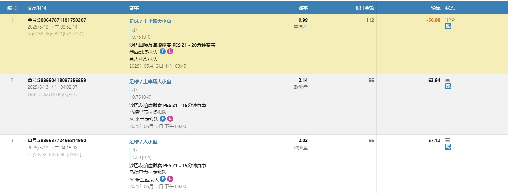Screen dimensions: 508x193
Task: Open the detail icon for bet number 2
Action: click(x=448, y=86)
